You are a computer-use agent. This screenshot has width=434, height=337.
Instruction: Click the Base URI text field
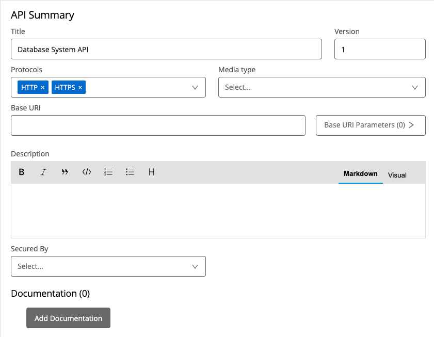tap(157, 125)
